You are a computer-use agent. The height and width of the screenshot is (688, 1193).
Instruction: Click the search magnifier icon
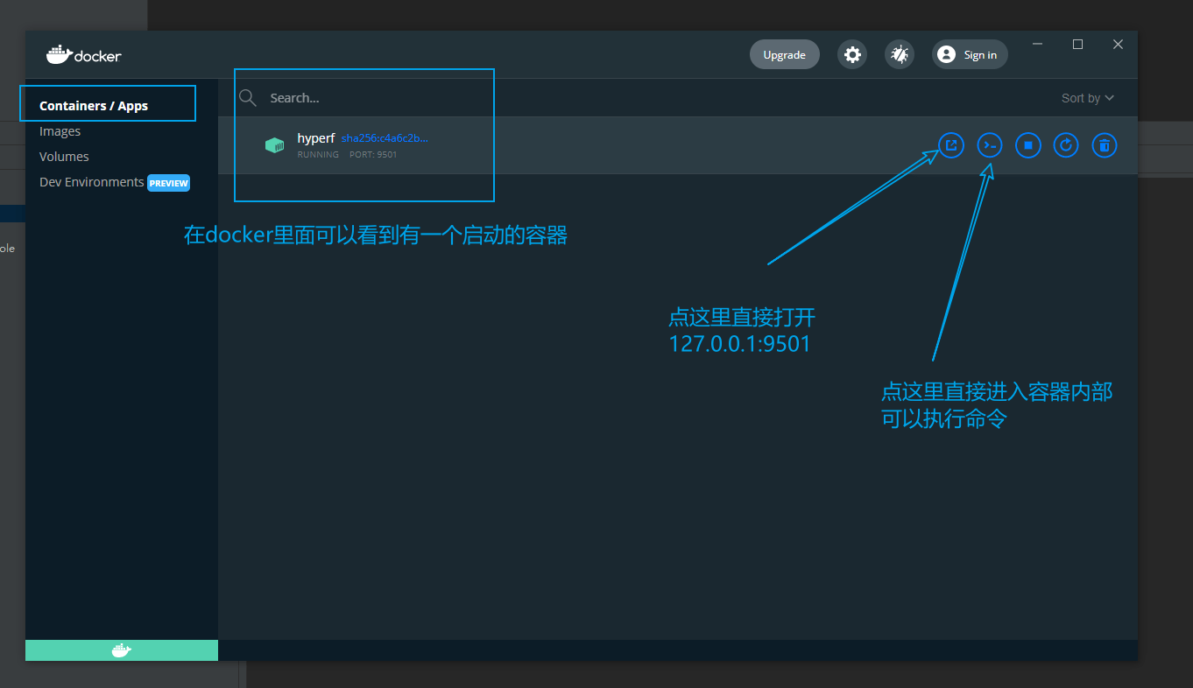(x=248, y=98)
